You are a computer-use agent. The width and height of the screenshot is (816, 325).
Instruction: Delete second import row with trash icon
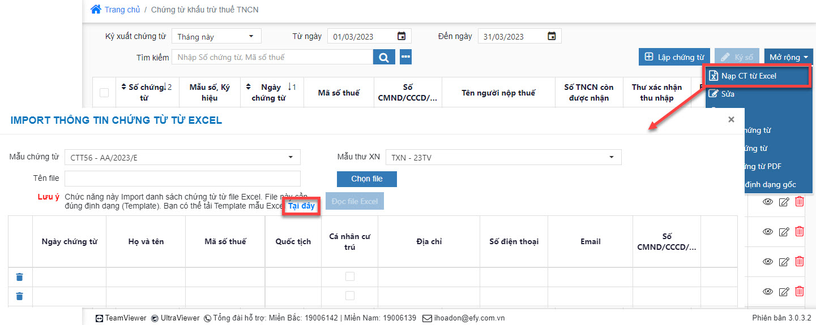[20, 296]
